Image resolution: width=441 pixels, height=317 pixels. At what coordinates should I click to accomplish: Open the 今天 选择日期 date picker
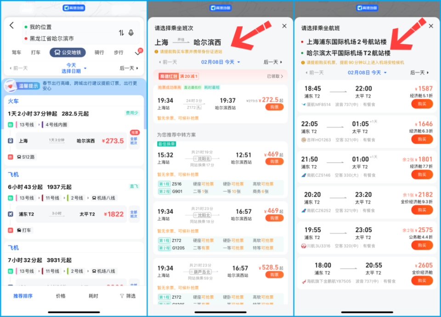click(x=73, y=68)
